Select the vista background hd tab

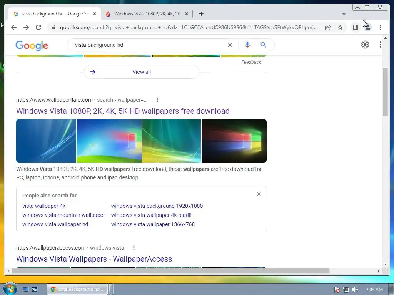tap(55, 14)
